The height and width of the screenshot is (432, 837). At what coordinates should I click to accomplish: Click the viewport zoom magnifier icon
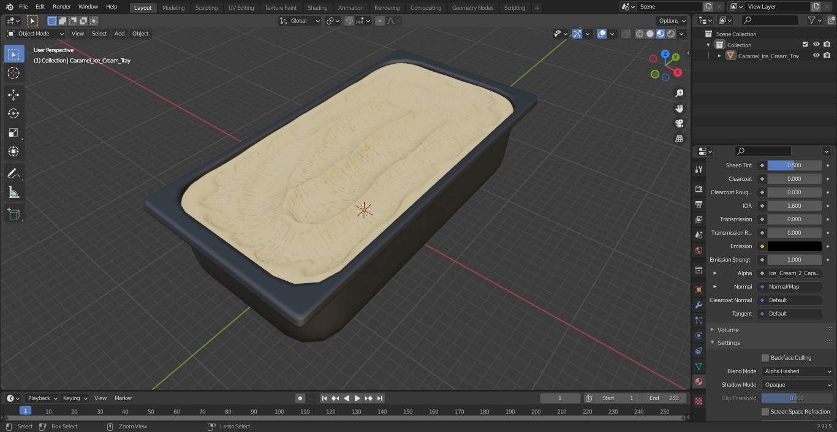tap(679, 93)
